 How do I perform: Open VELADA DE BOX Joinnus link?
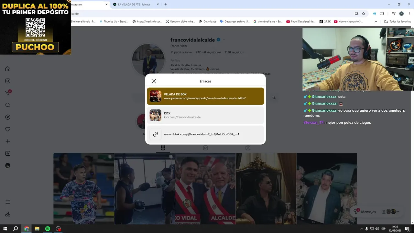click(x=205, y=96)
